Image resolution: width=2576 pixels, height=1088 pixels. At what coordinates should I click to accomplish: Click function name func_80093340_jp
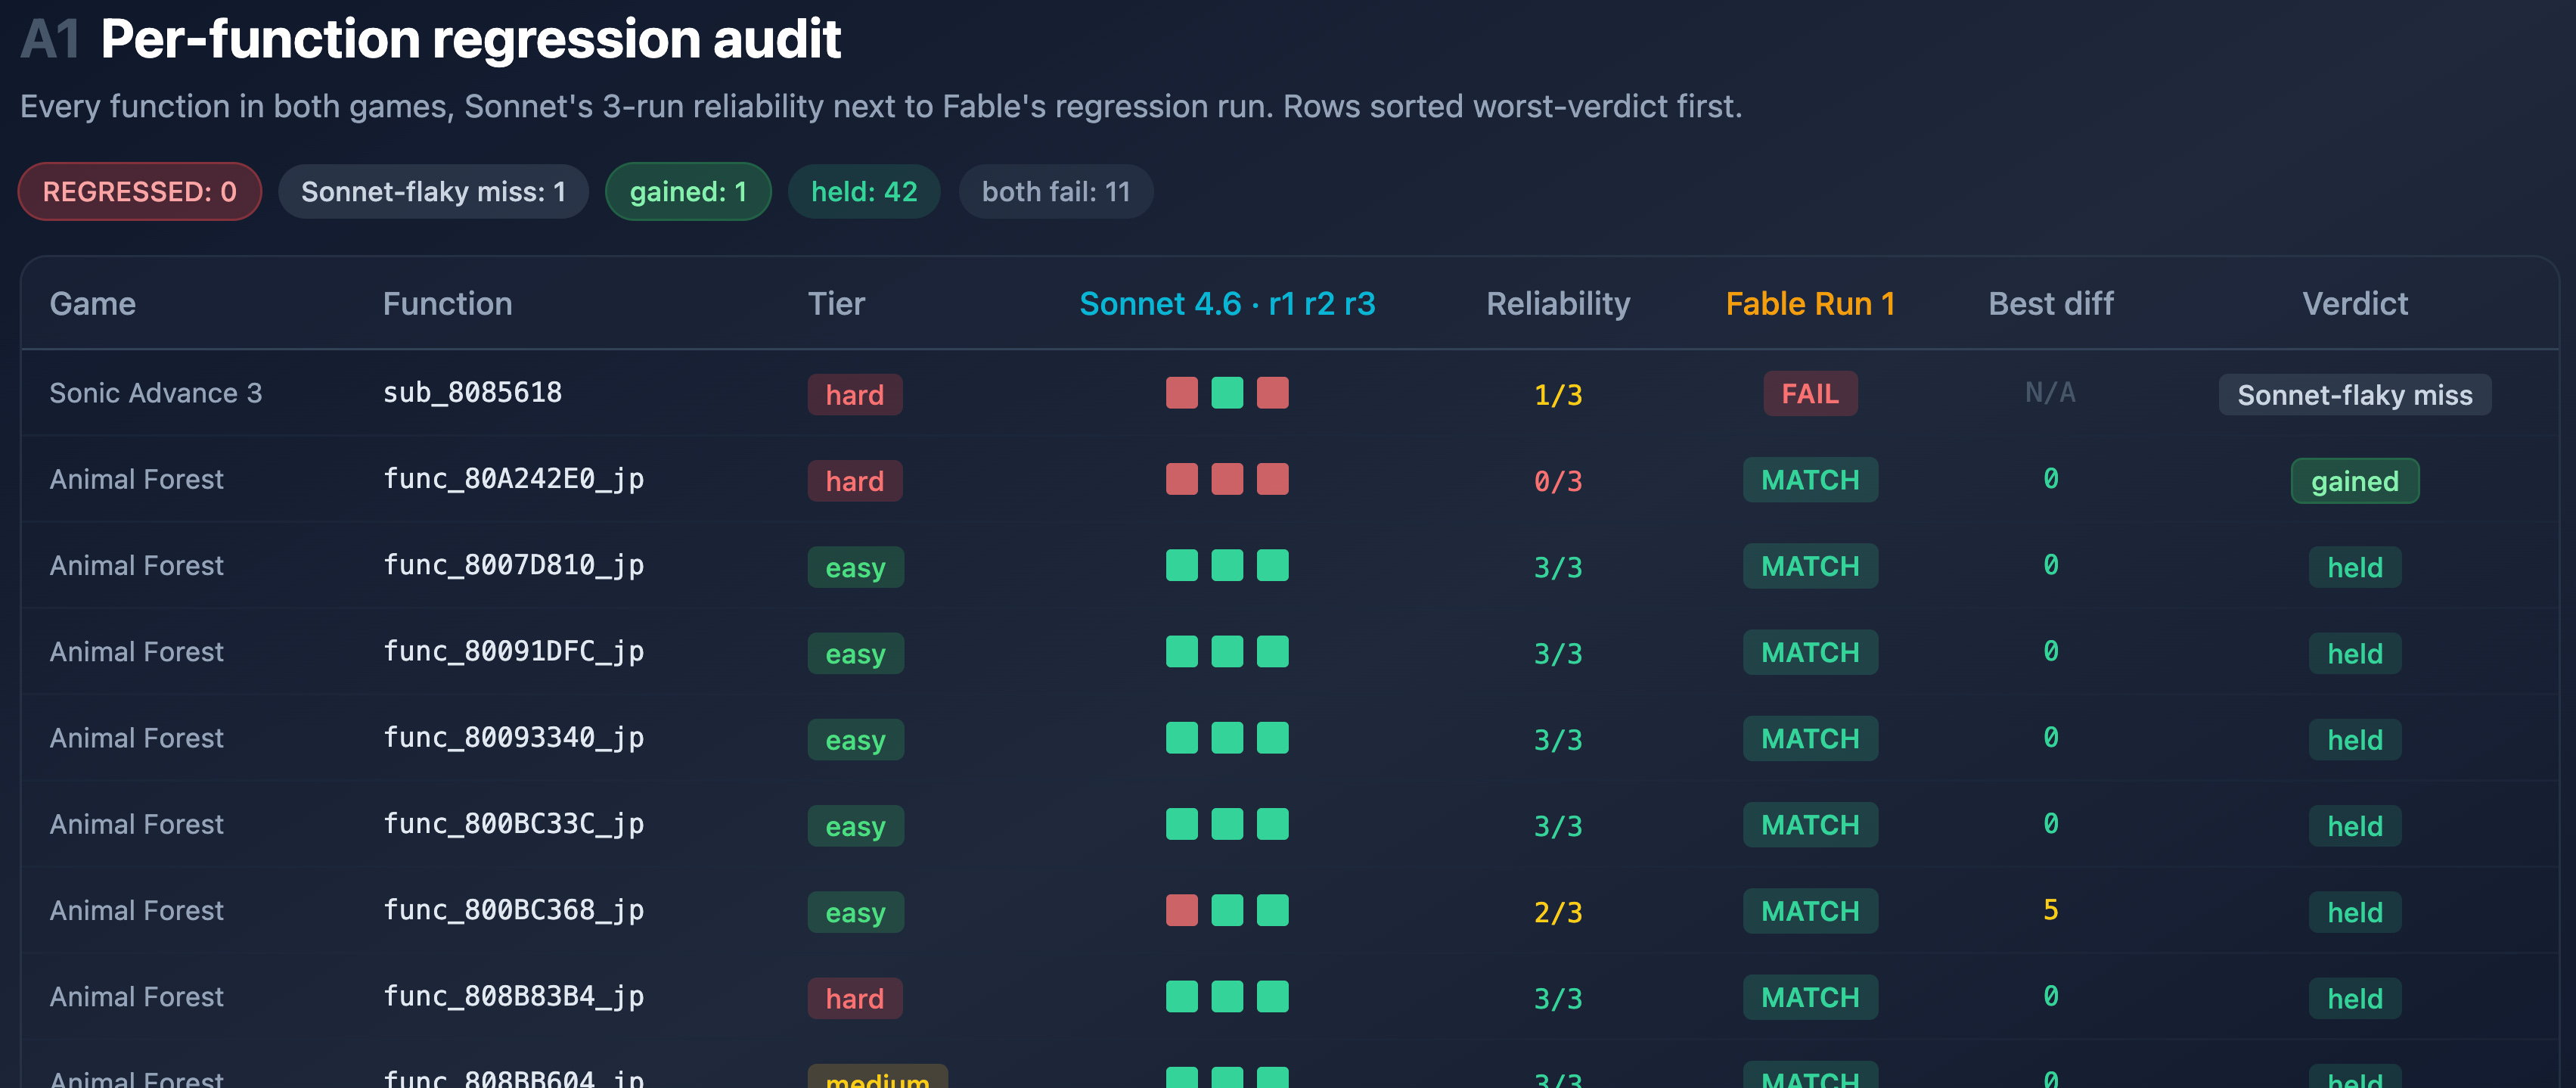[x=513, y=738]
